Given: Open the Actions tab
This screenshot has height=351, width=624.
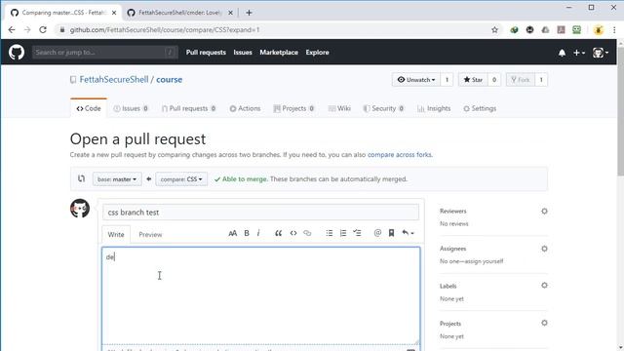Looking at the screenshot, I should coord(245,108).
